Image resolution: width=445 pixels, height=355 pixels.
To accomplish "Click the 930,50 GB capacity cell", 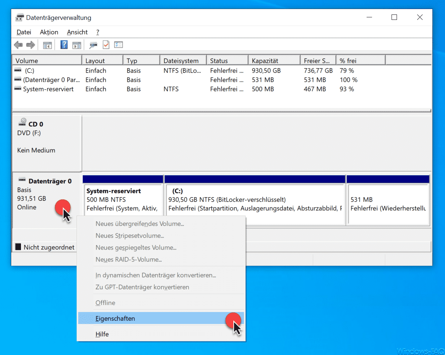I will click(266, 70).
